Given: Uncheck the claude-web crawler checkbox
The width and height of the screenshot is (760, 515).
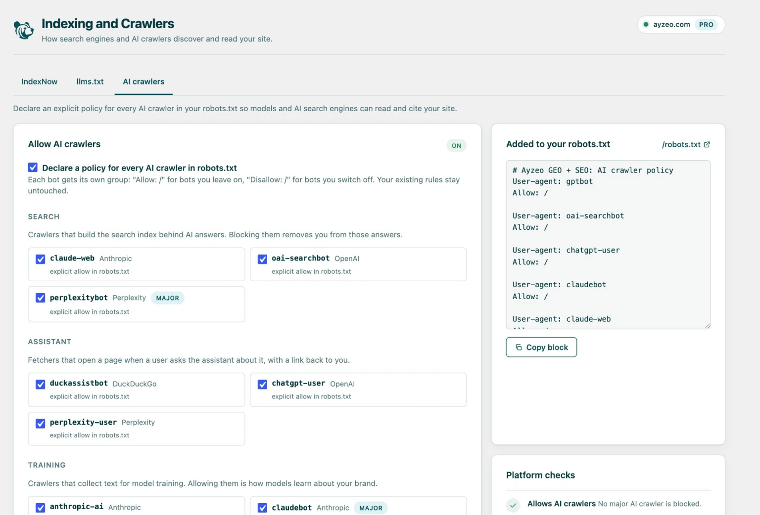Looking at the screenshot, I should (x=41, y=259).
